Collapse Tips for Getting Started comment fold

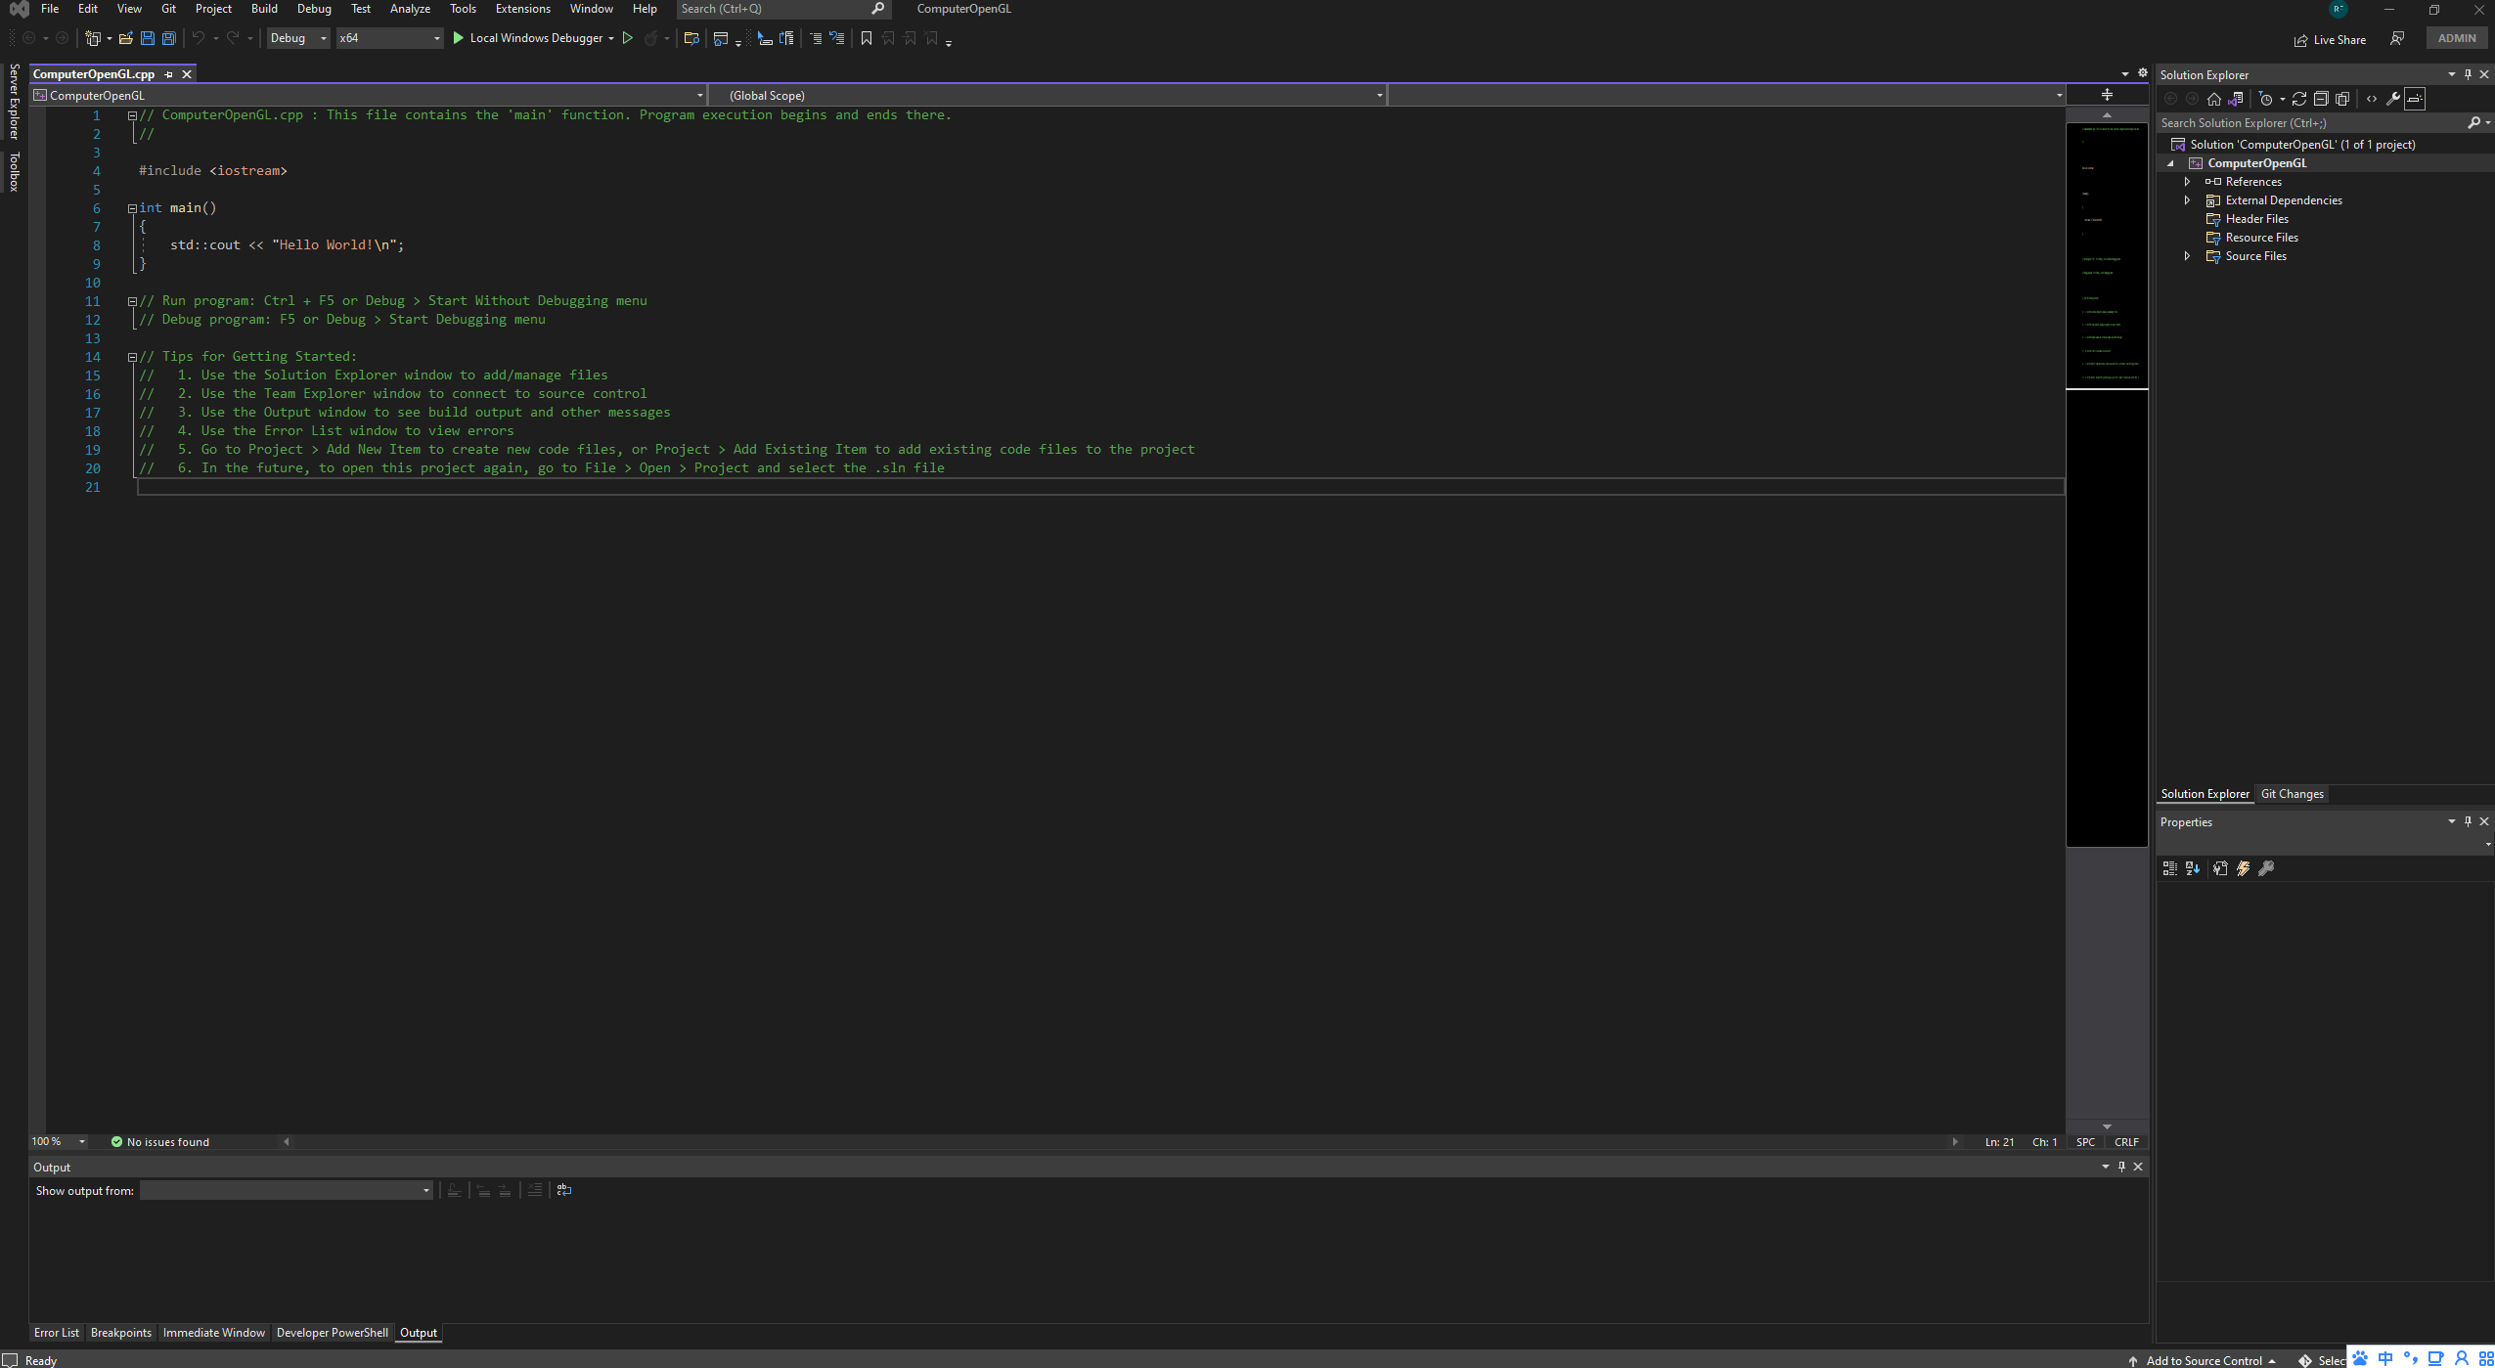(x=132, y=357)
